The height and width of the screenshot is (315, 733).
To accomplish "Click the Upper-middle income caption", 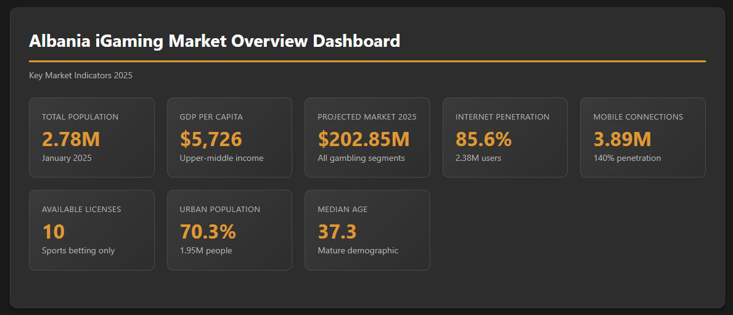I will (221, 158).
